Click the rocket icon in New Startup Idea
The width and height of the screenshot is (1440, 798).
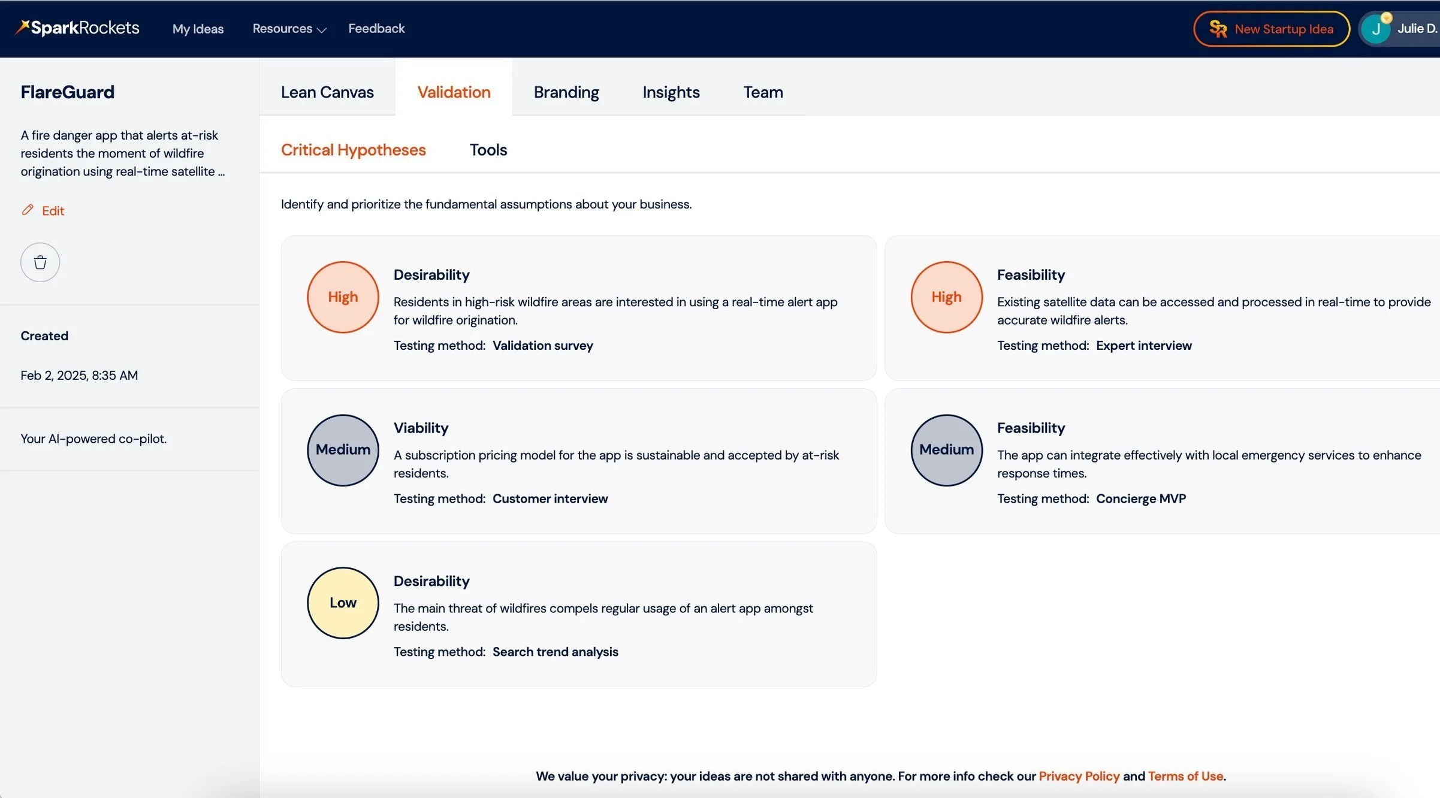[1218, 29]
